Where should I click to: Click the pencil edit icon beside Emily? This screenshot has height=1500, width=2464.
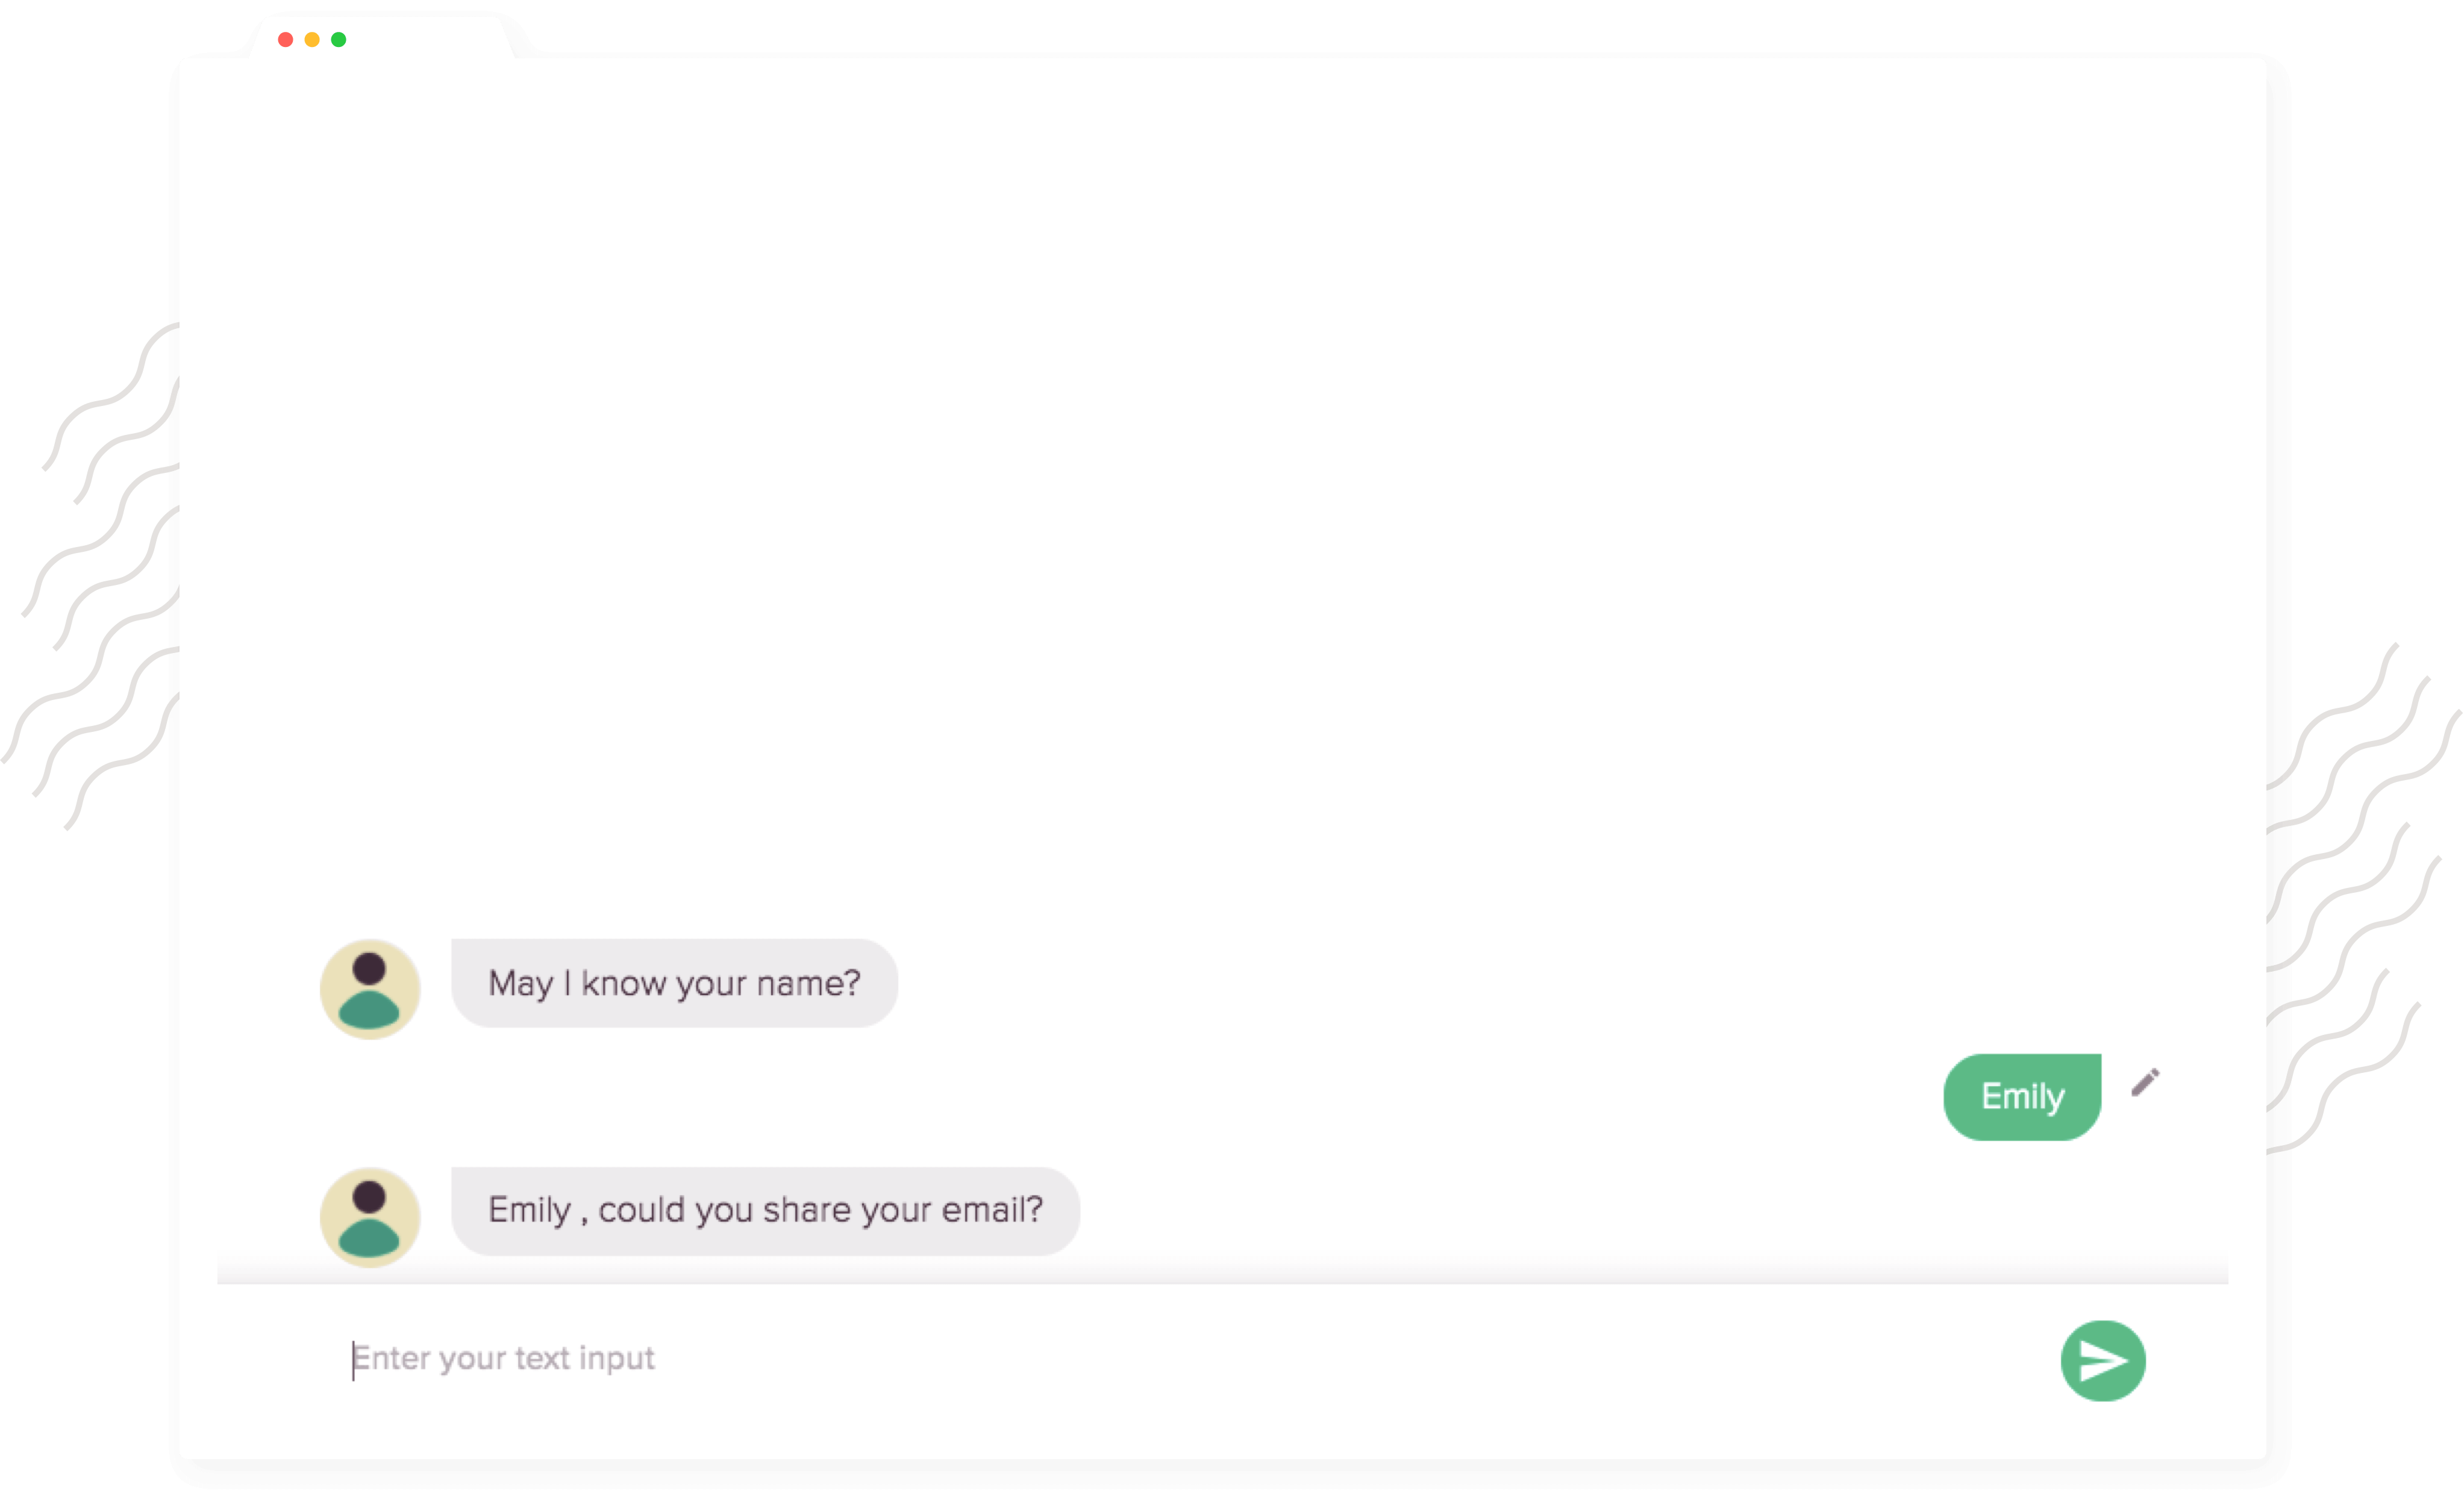tap(2145, 1082)
